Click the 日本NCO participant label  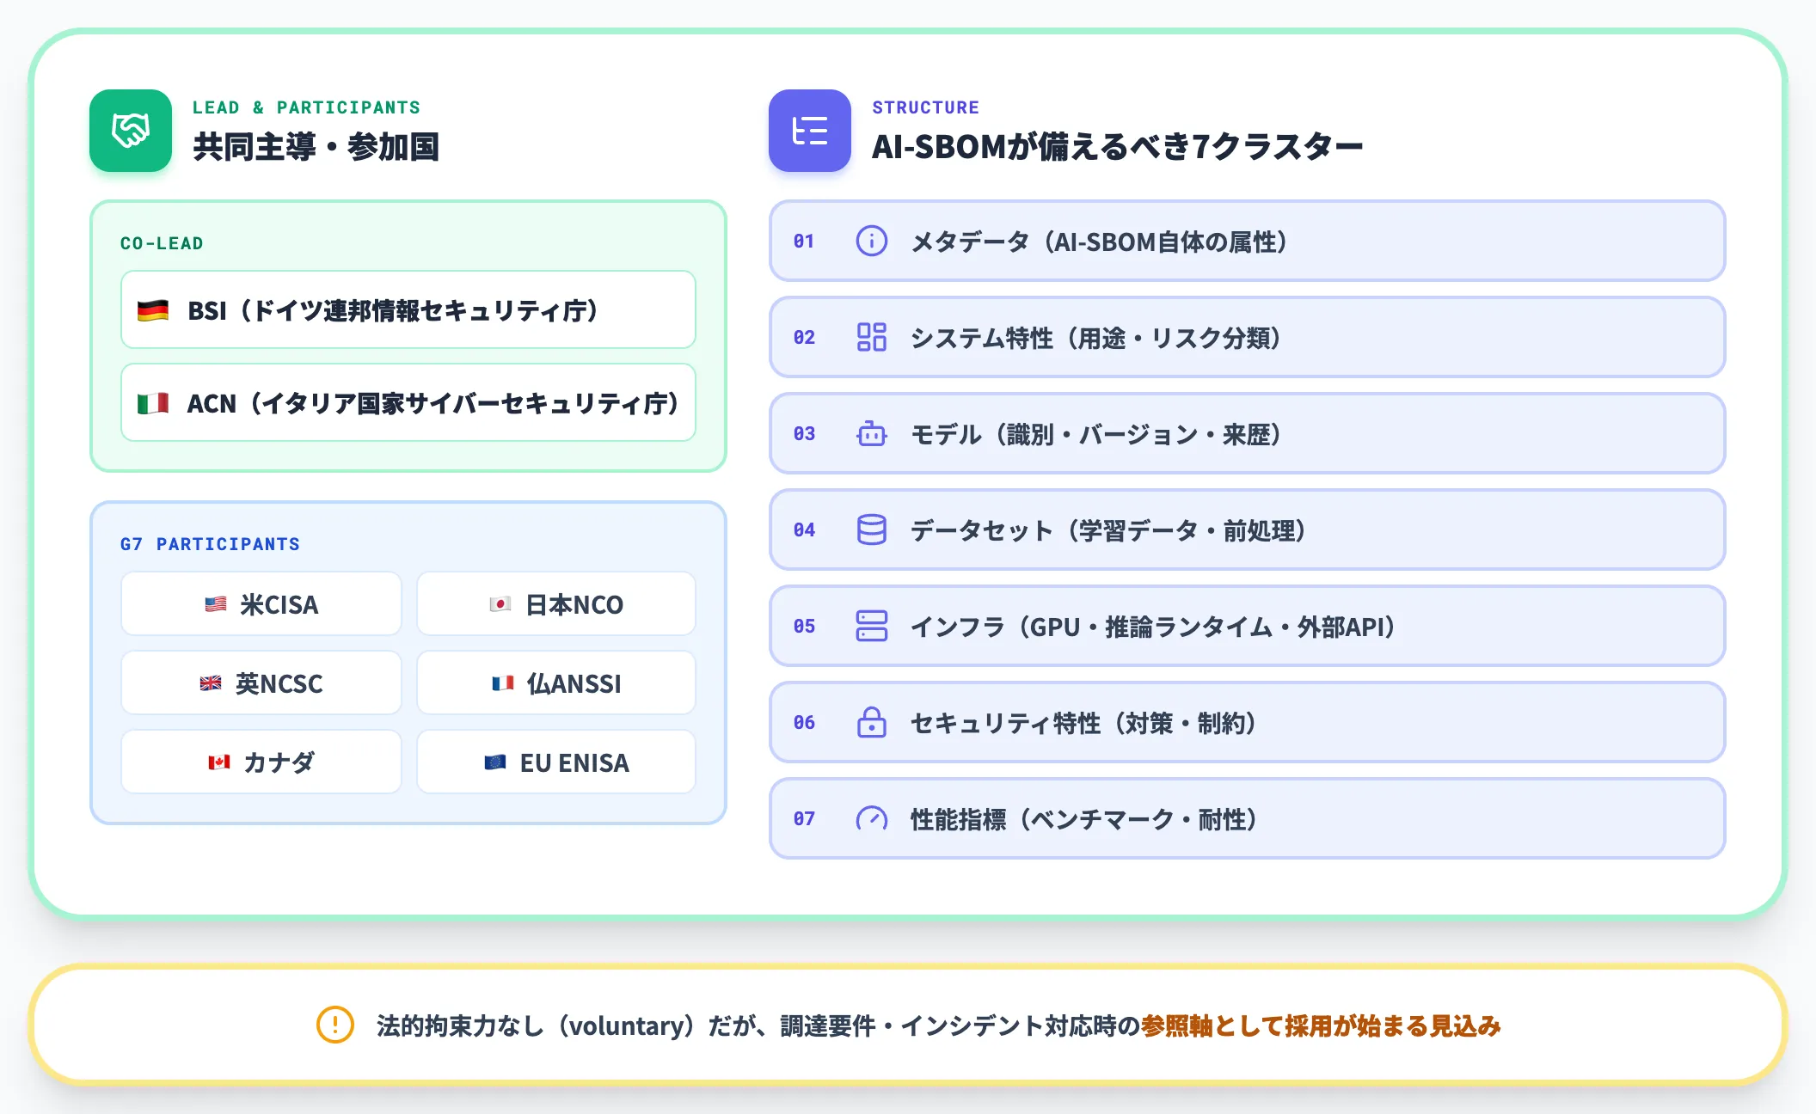click(x=574, y=605)
